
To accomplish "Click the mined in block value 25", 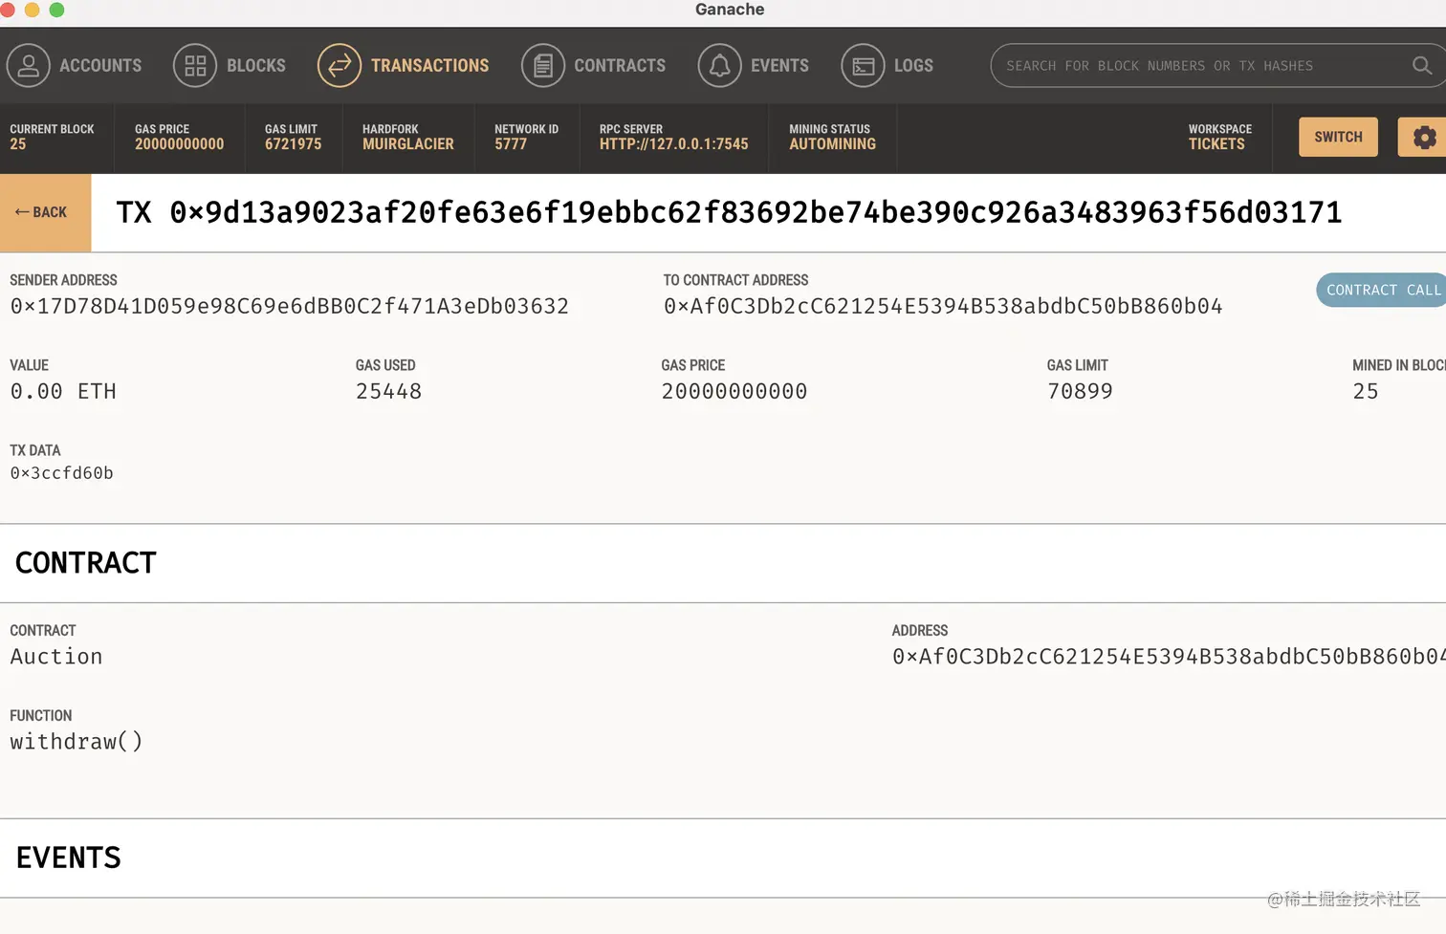I will [1366, 391].
